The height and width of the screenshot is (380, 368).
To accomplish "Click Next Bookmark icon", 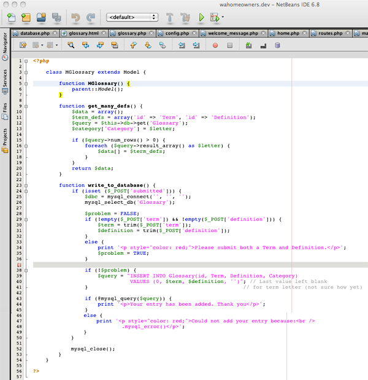I will [148, 45].
